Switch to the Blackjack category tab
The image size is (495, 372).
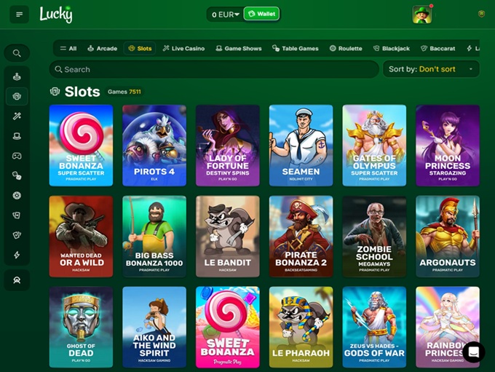coord(392,49)
